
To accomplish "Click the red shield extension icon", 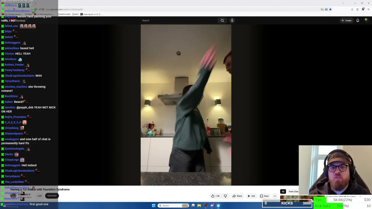I will (363, 9).
